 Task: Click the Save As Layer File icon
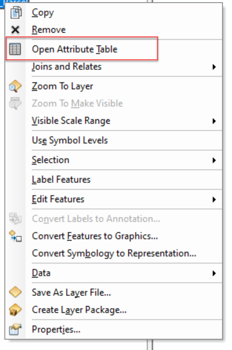[x=15, y=293]
